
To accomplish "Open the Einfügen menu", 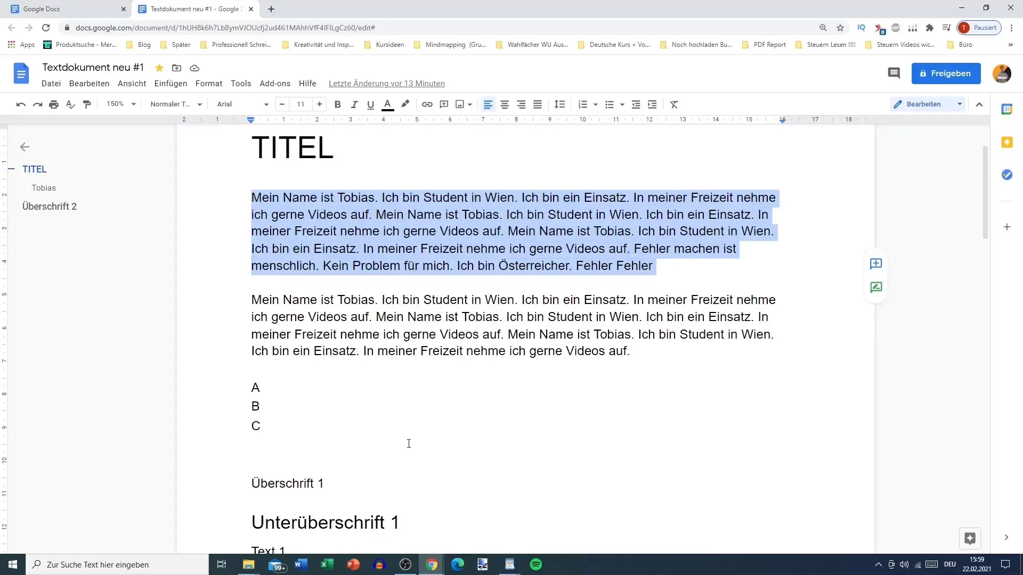I will tap(170, 84).
